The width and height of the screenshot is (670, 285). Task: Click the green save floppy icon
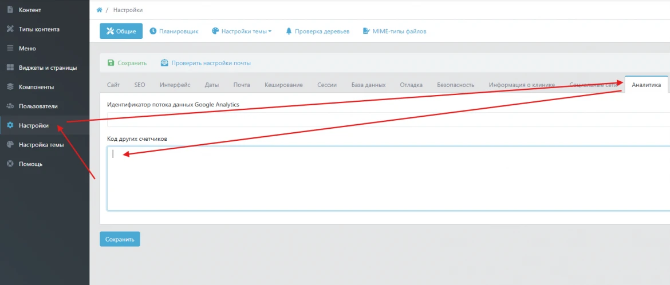(111, 63)
